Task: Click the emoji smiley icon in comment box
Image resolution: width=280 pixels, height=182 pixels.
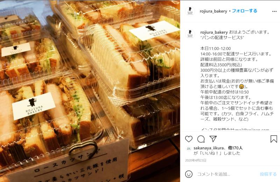Action: pyautogui.click(x=189, y=174)
